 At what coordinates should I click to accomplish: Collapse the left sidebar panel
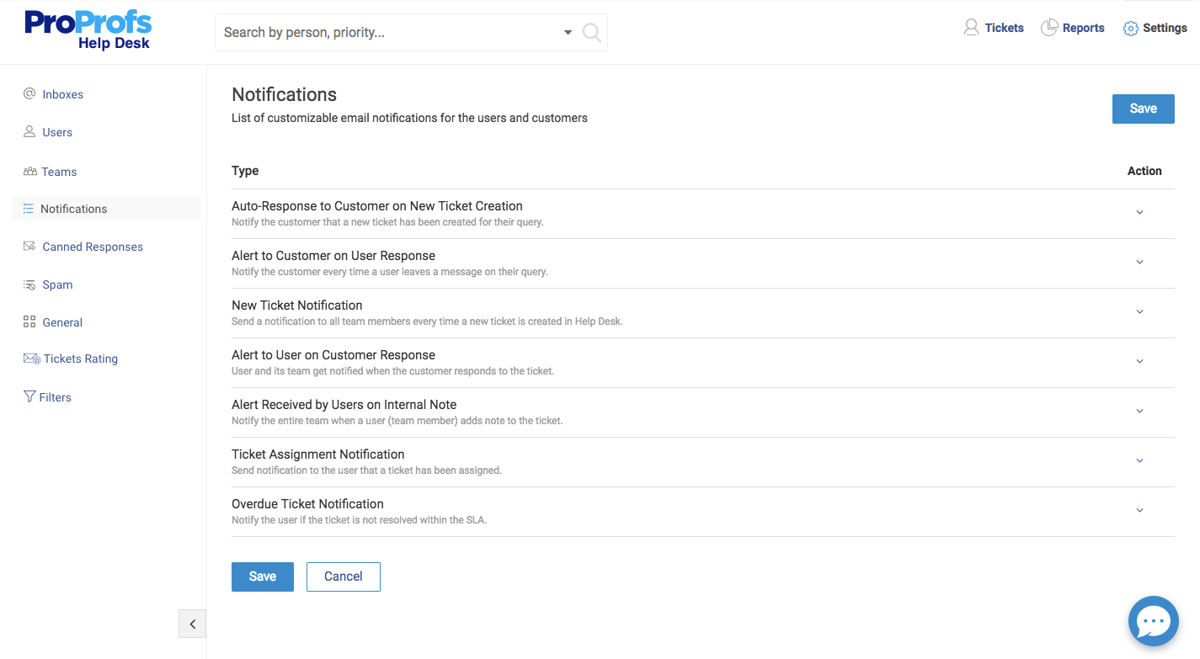(x=192, y=624)
